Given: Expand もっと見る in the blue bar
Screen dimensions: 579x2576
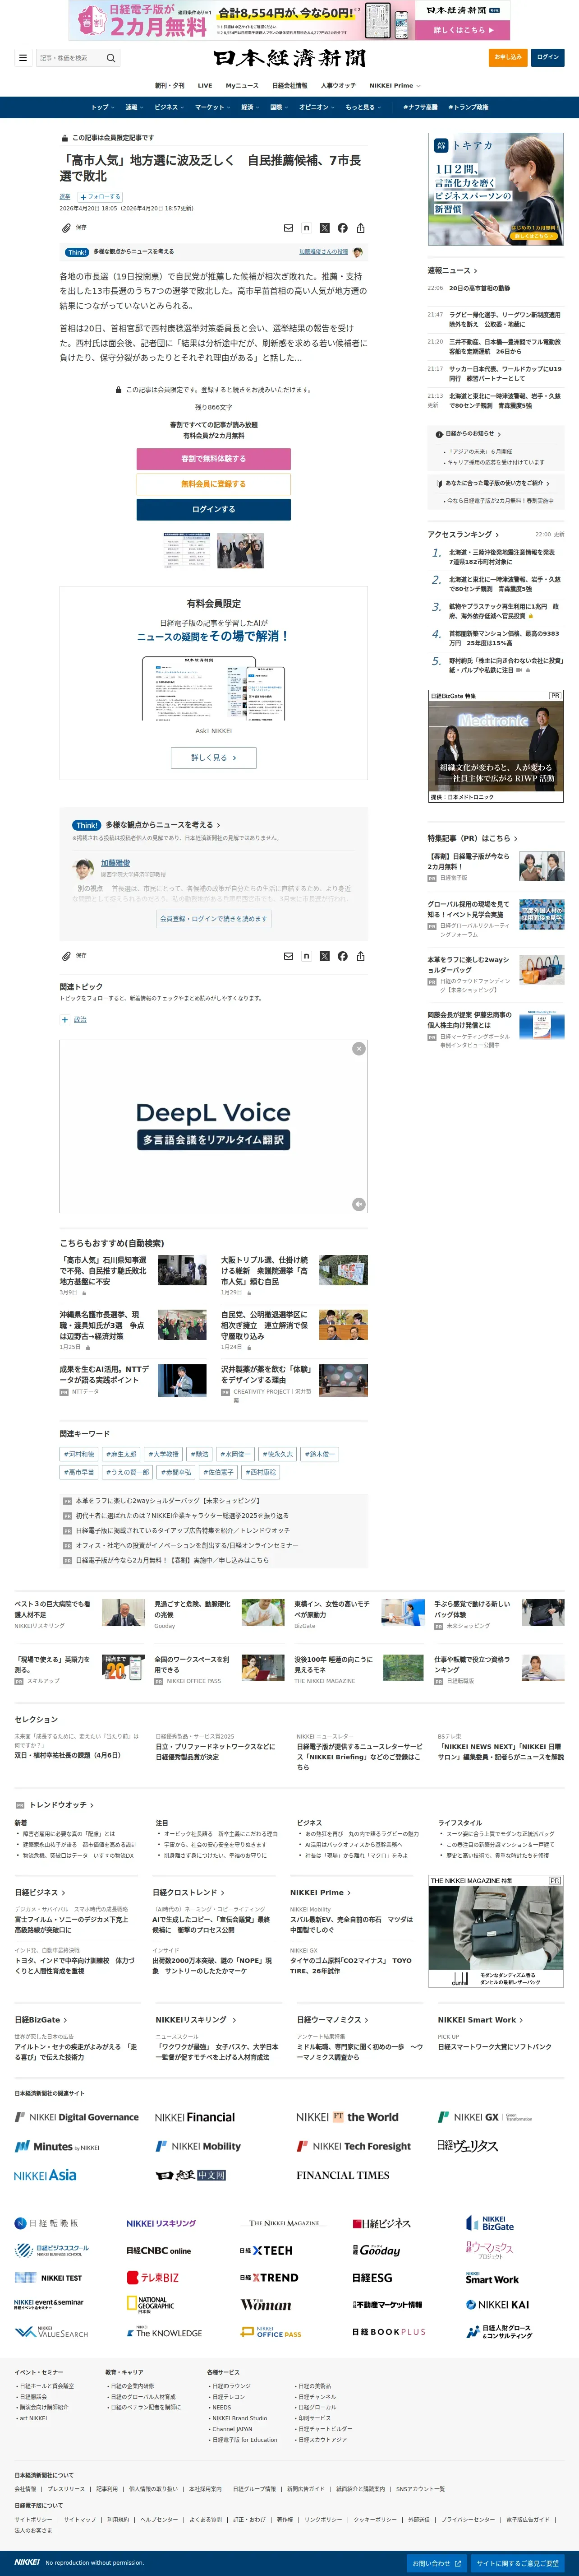Looking at the screenshot, I should [363, 107].
